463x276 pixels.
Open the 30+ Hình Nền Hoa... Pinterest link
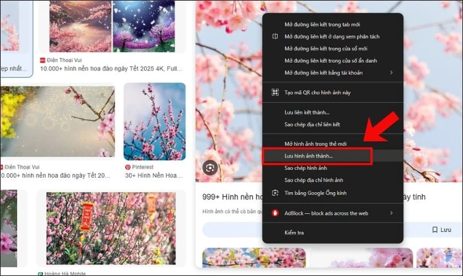coord(154,176)
